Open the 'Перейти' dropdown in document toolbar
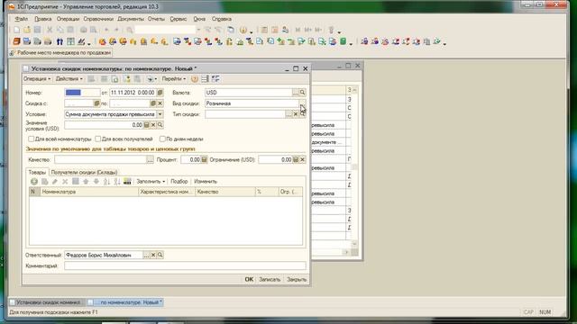Image resolution: width=577 pixels, height=324 pixels. tap(174, 79)
